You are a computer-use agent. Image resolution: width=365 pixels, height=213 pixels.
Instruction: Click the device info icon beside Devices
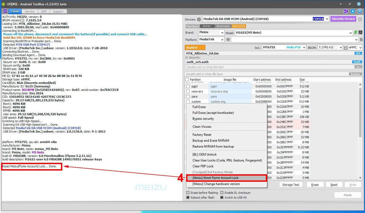click(x=199, y=19)
